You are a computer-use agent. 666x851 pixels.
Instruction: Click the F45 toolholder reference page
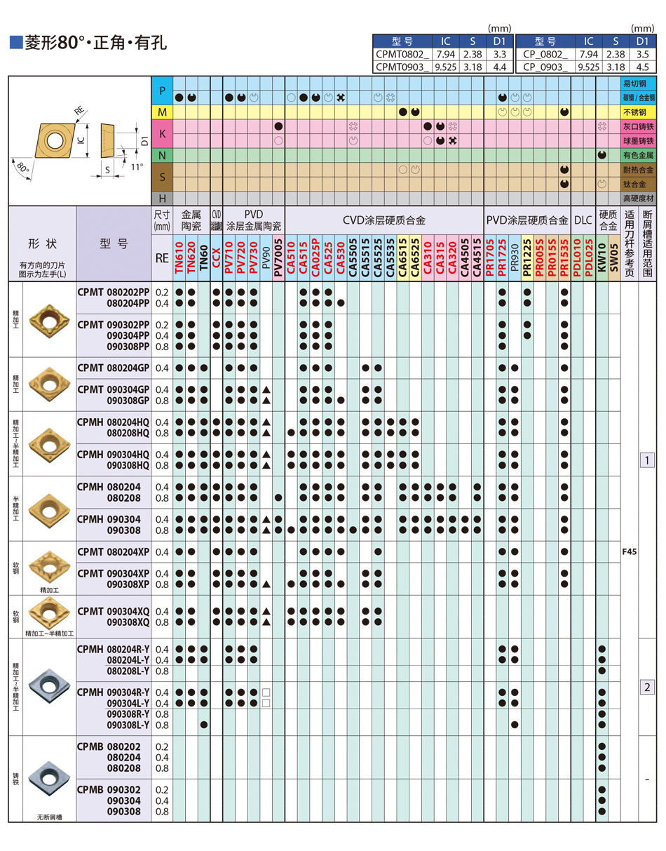click(x=629, y=551)
